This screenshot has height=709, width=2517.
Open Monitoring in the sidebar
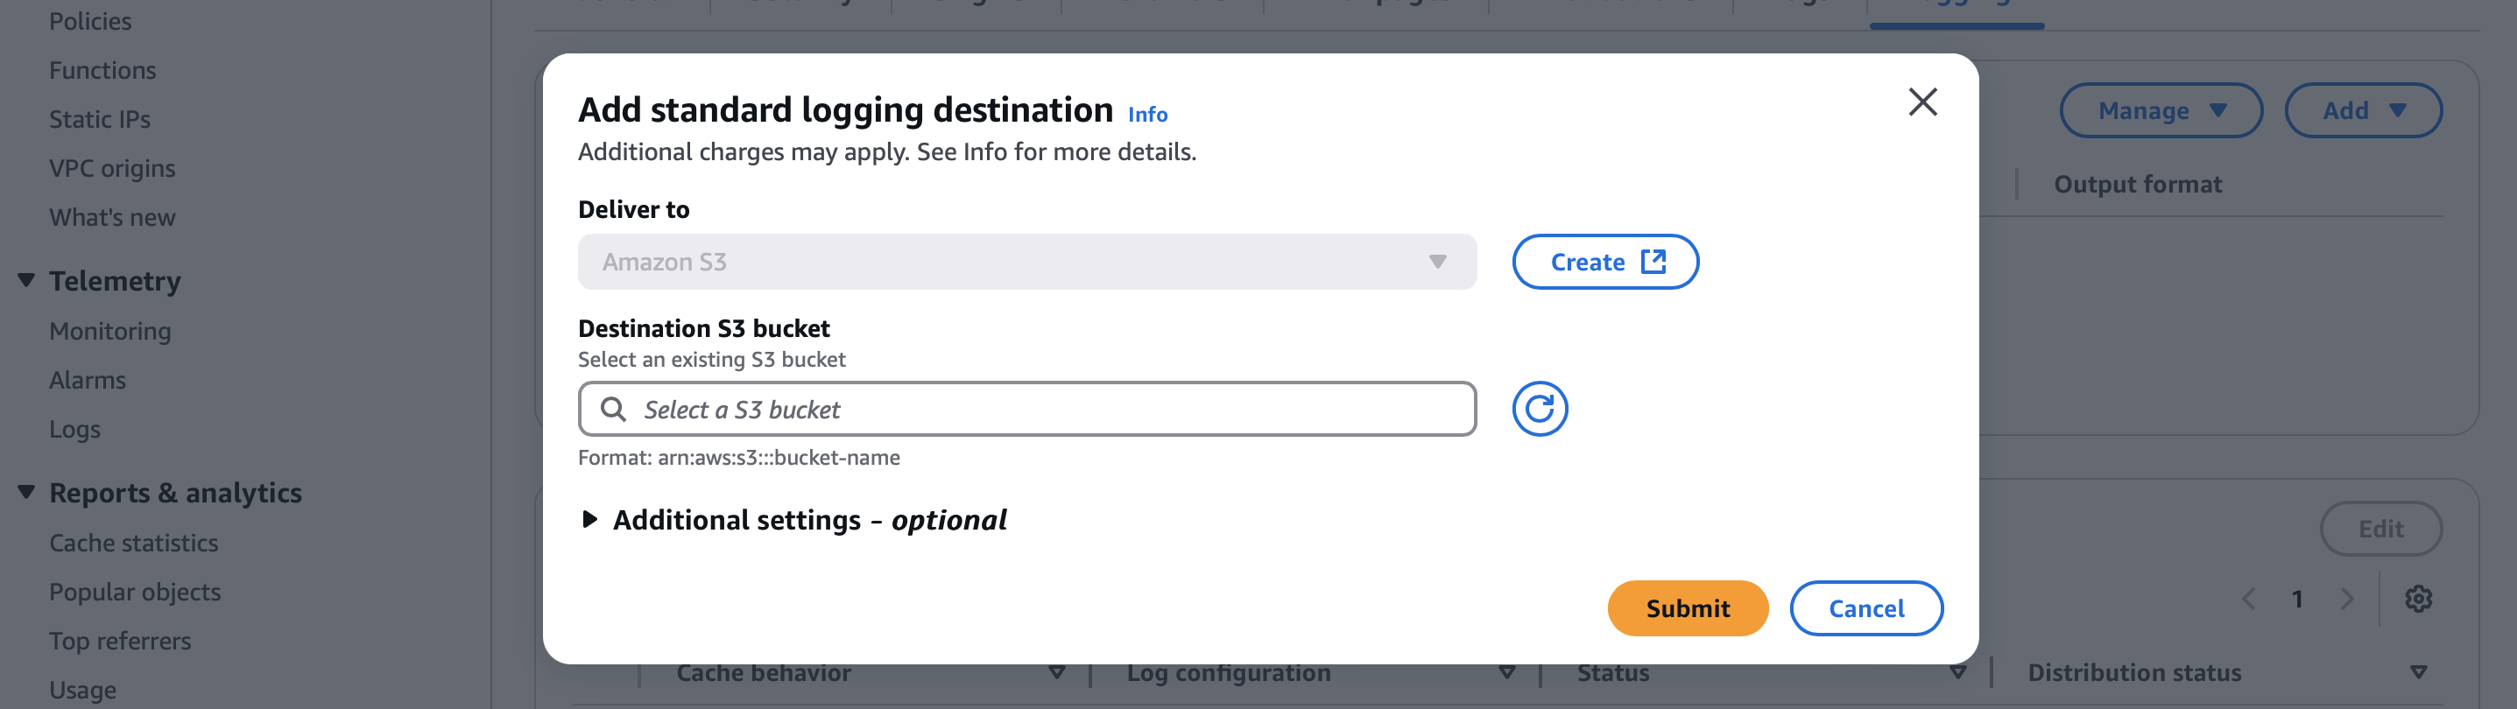tap(109, 331)
